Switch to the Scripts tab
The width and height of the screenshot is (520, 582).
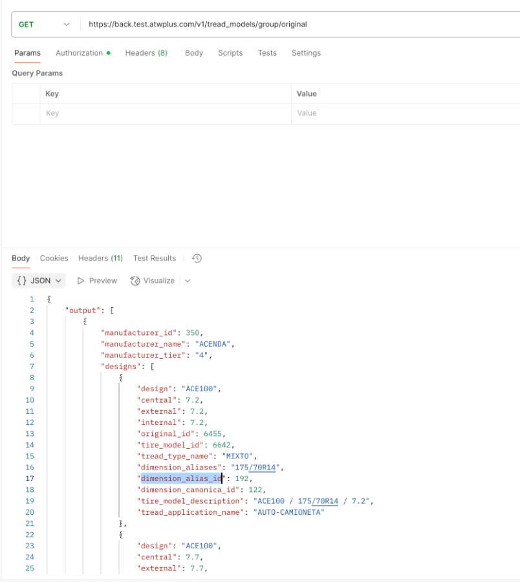(230, 53)
